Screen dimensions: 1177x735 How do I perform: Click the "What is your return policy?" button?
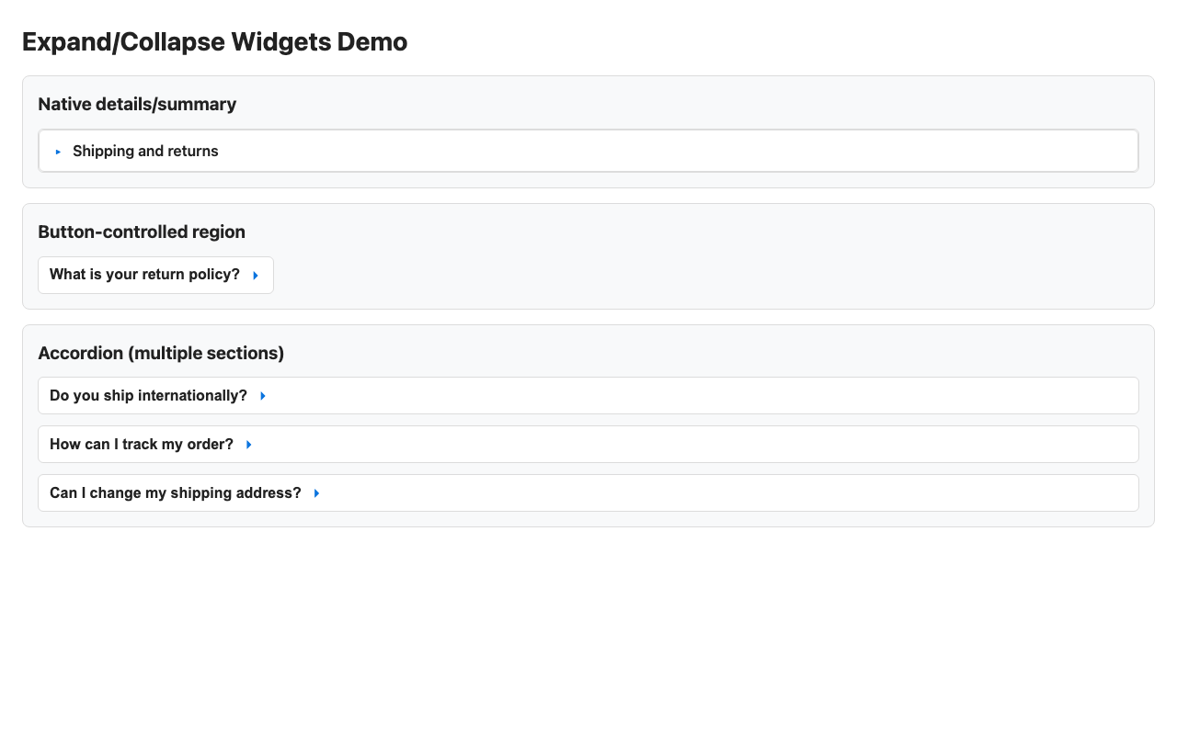144,275
